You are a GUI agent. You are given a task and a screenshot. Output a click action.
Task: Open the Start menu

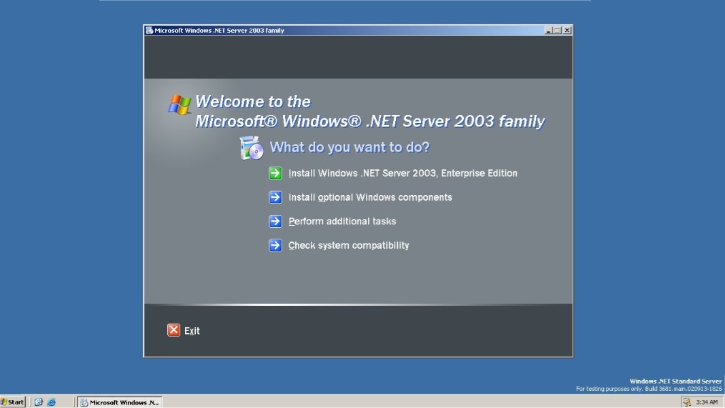point(14,402)
